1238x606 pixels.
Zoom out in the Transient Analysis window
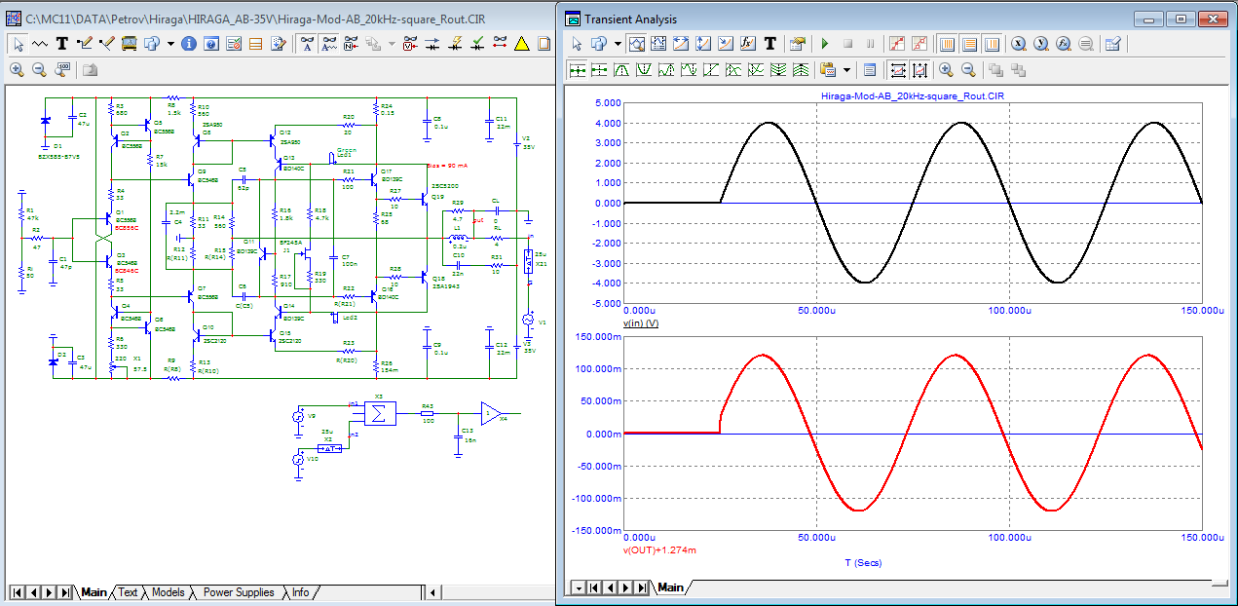click(x=968, y=69)
